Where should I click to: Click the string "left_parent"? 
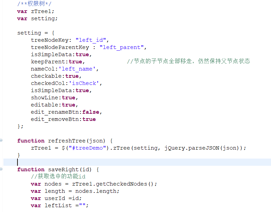tap(122, 47)
